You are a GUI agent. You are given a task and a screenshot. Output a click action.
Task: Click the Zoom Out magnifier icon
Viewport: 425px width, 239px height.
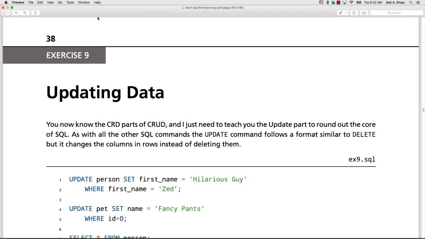click(16, 13)
